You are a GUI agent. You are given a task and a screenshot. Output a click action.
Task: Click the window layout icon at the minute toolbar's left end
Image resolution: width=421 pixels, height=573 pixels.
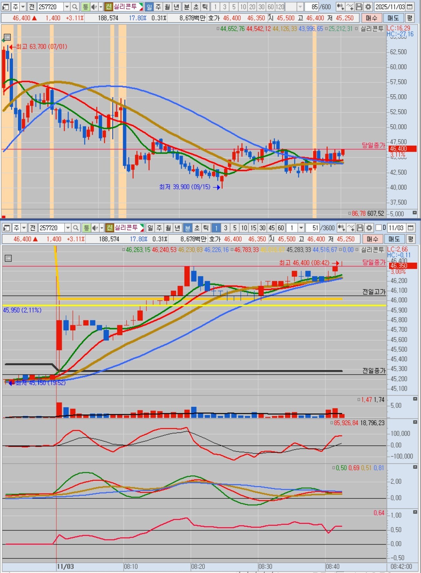(x=6, y=228)
